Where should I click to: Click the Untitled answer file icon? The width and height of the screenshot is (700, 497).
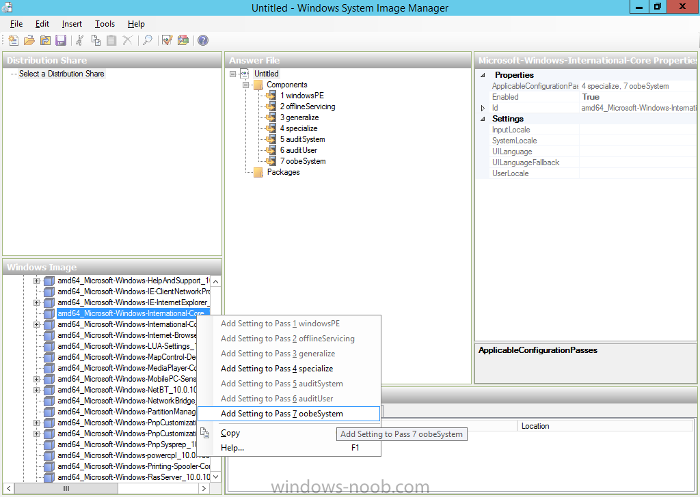point(245,74)
